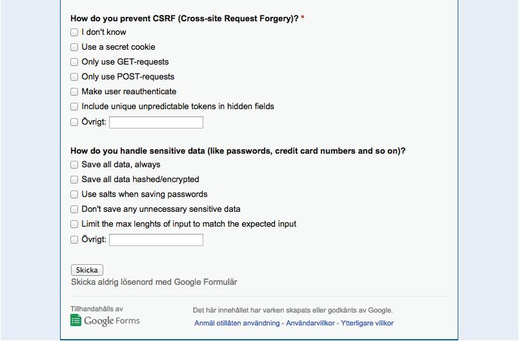Tick "Use a secret cookie" checkbox
519x341 pixels.
[x=74, y=47]
